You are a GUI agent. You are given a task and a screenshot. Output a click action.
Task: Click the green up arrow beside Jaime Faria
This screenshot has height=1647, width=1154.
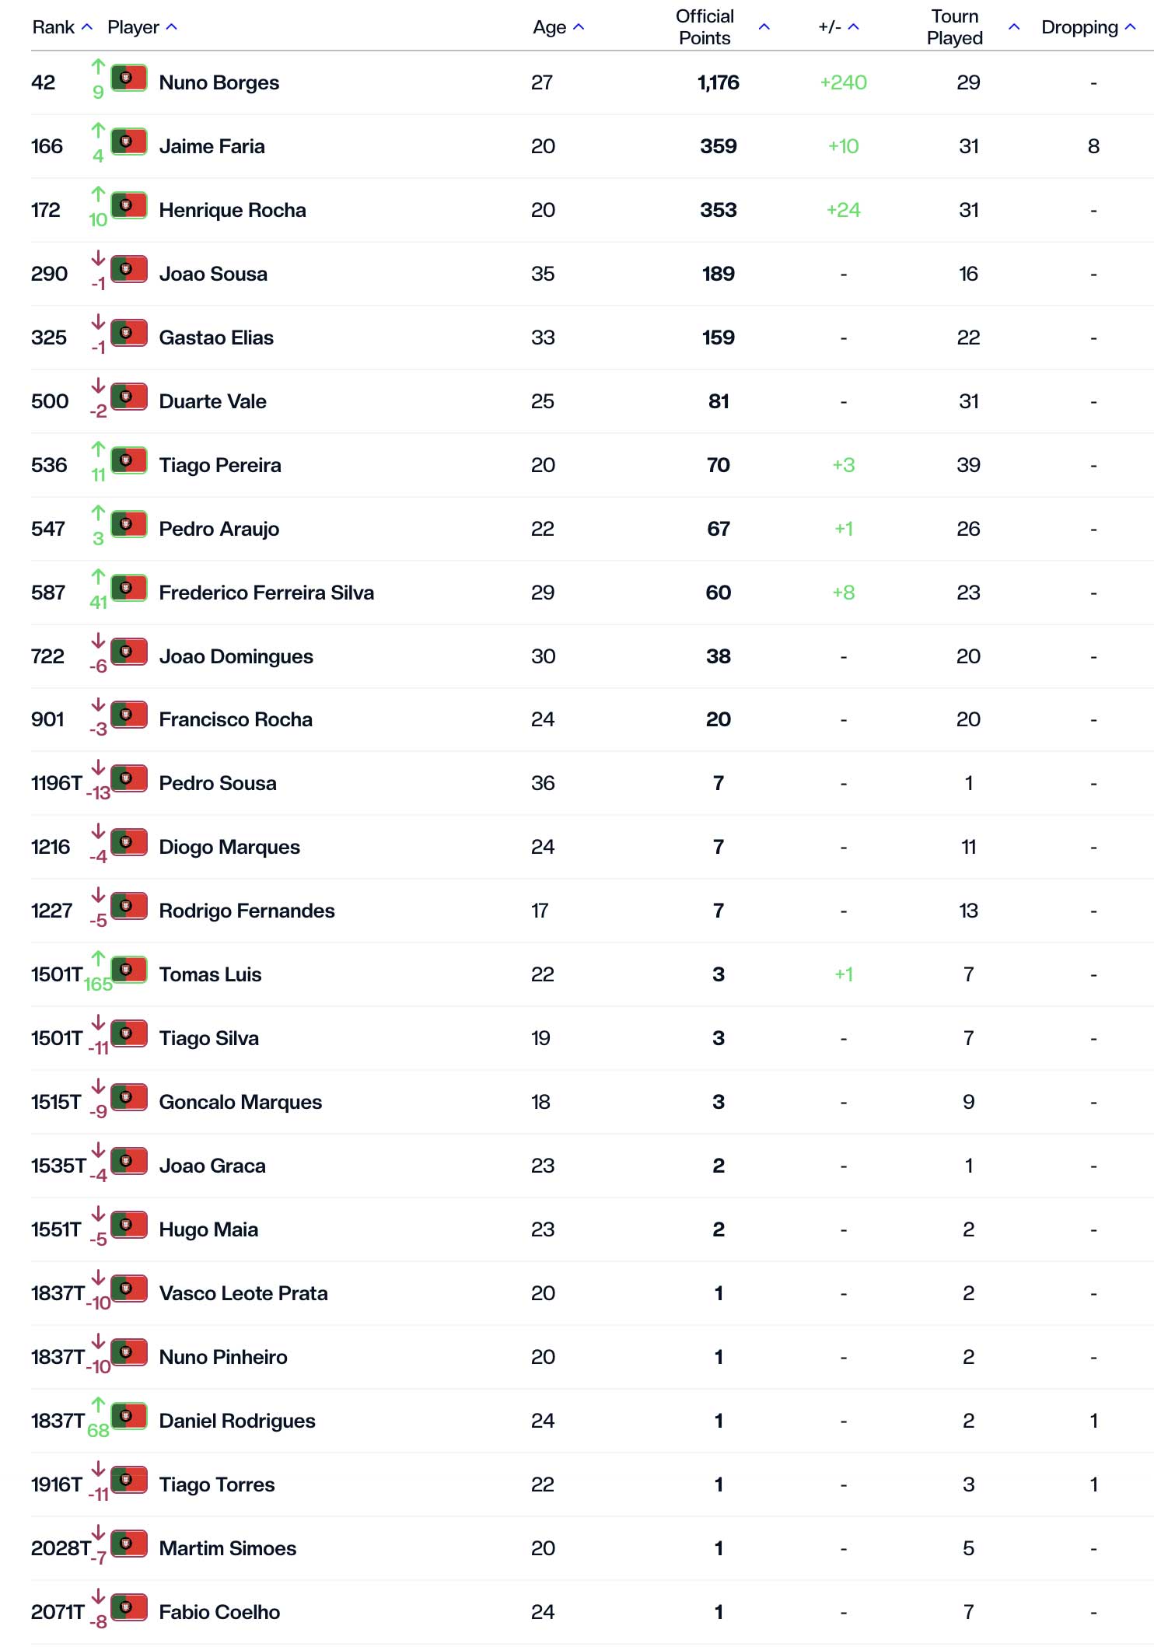pos(98,130)
